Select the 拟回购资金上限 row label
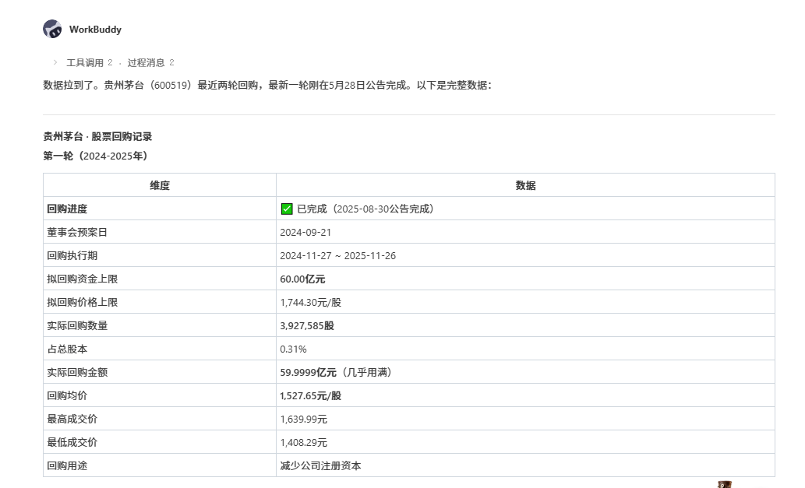This screenshot has height=488, width=805. pos(82,279)
